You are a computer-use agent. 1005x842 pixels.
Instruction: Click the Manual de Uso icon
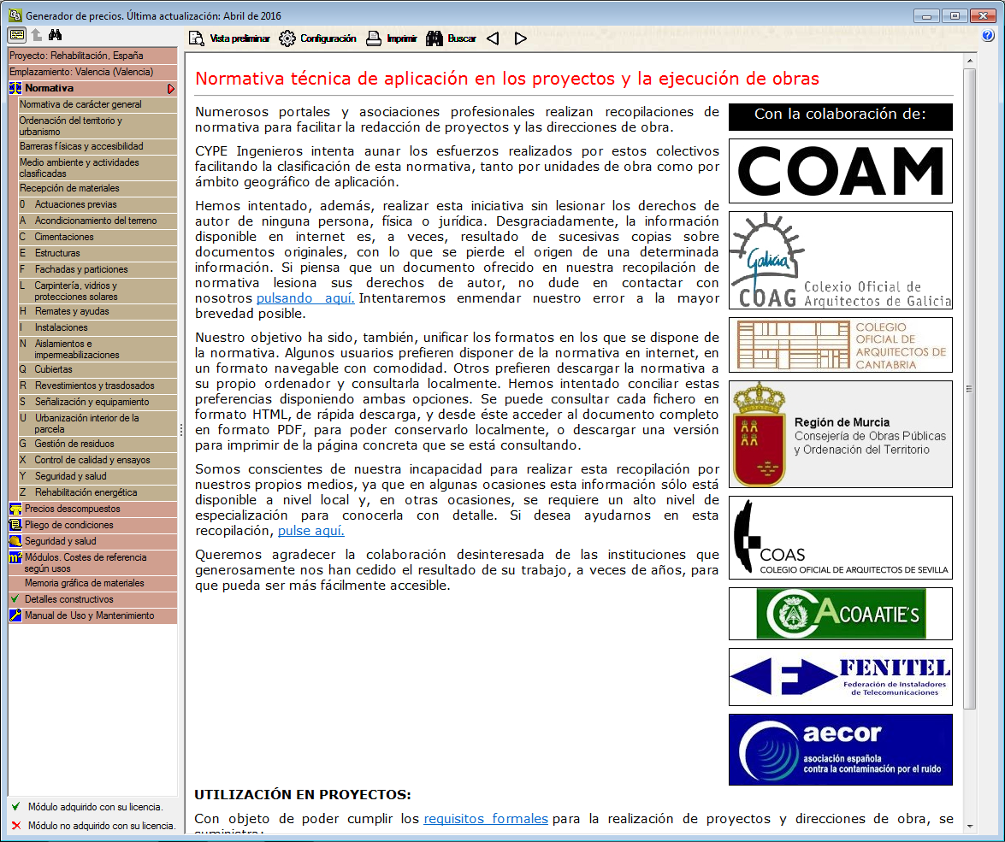15,615
